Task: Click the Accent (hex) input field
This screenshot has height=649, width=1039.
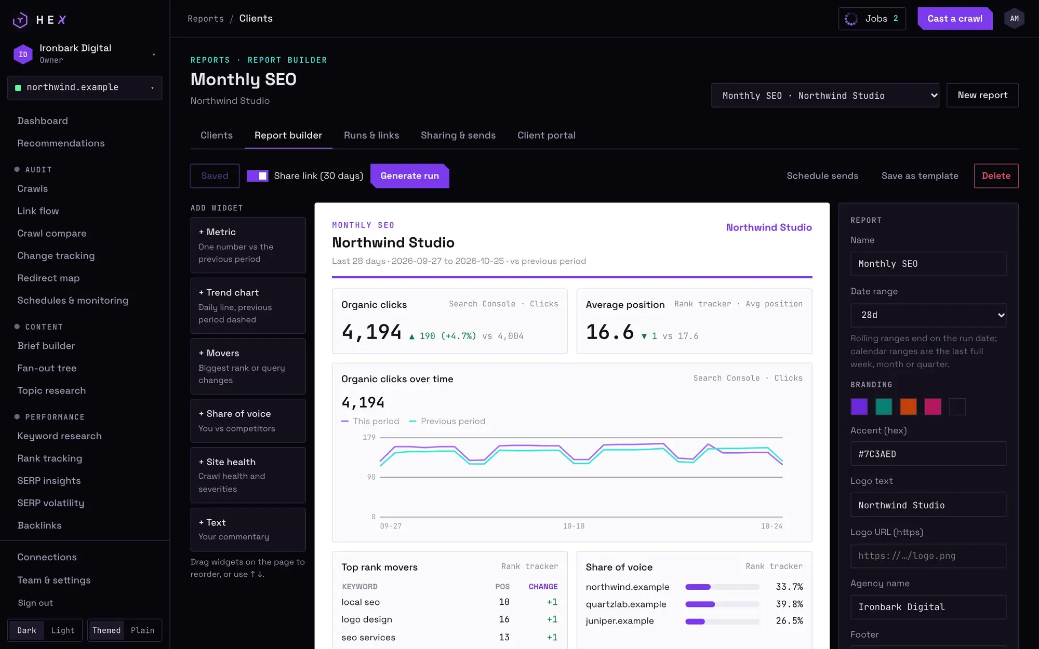Action: [x=928, y=454]
